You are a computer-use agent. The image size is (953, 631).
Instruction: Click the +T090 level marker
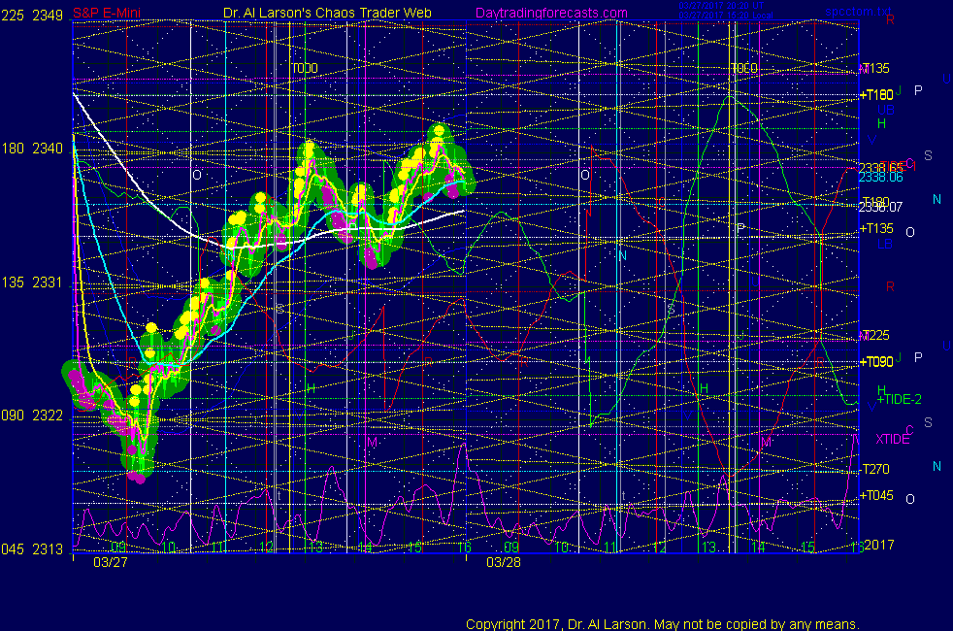[x=876, y=362]
